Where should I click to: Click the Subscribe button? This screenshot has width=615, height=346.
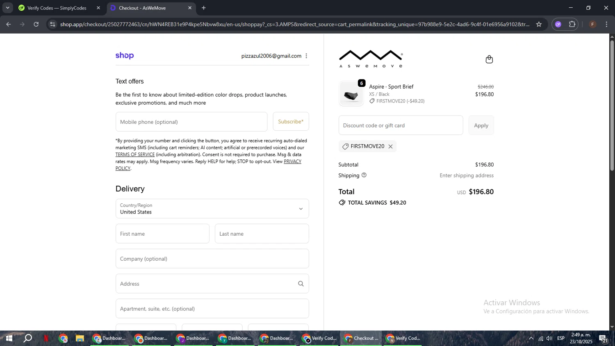pos(291,122)
